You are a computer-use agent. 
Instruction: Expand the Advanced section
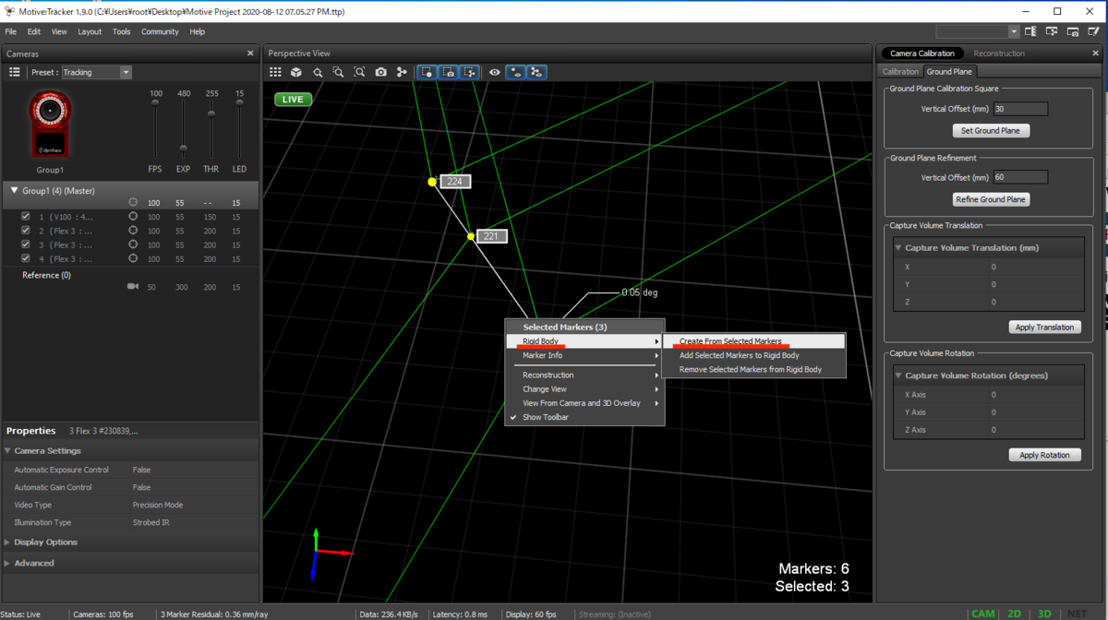pyautogui.click(x=7, y=563)
